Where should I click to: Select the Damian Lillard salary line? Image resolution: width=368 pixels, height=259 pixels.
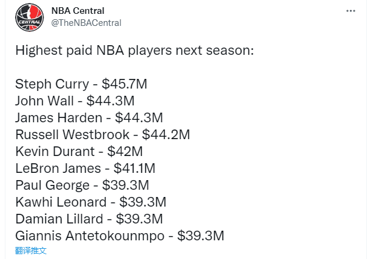(x=89, y=219)
